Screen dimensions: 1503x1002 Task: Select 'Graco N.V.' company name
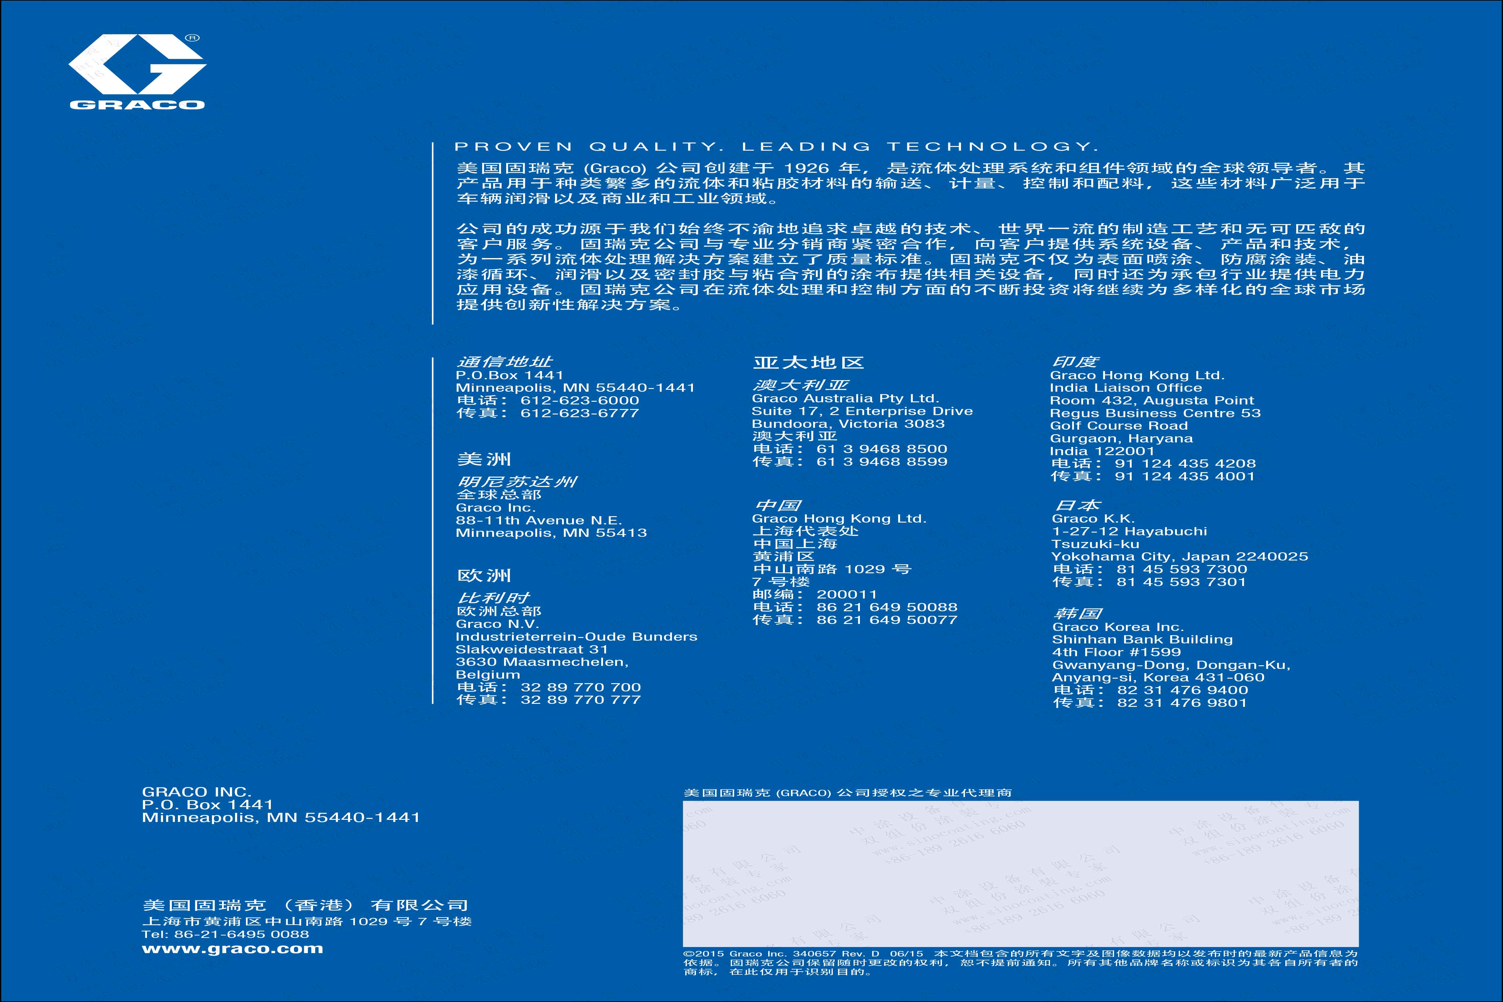coord(497,624)
